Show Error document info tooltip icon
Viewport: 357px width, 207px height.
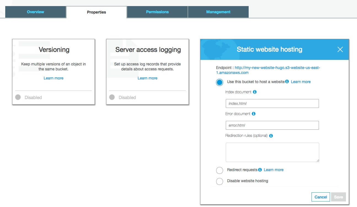(254, 114)
